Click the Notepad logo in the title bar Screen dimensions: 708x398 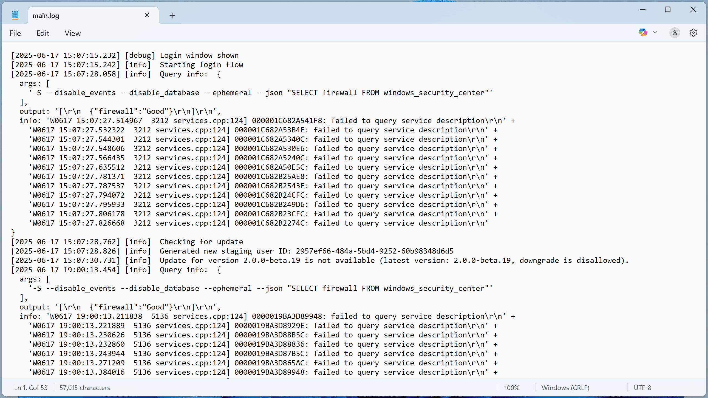(x=15, y=15)
